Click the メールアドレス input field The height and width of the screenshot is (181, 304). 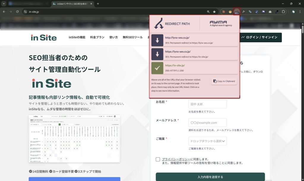(207, 123)
